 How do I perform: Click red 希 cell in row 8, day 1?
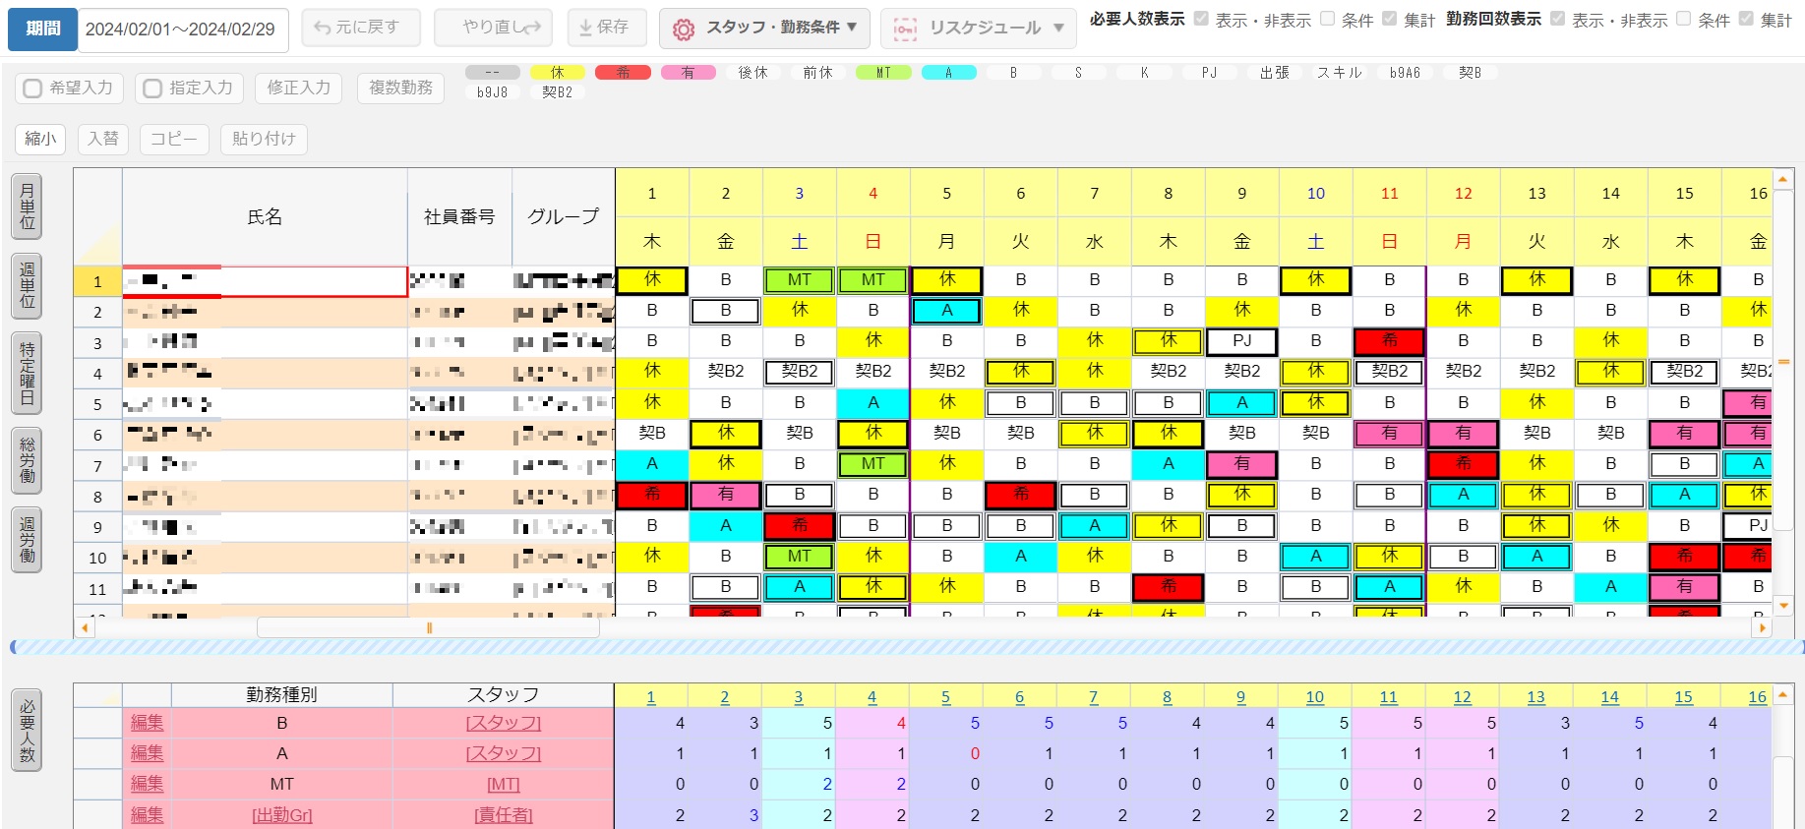point(652,495)
